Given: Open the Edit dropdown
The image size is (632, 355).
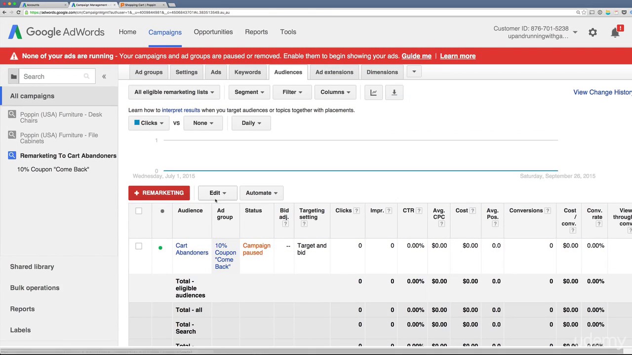Looking at the screenshot, I should [217, 193].
